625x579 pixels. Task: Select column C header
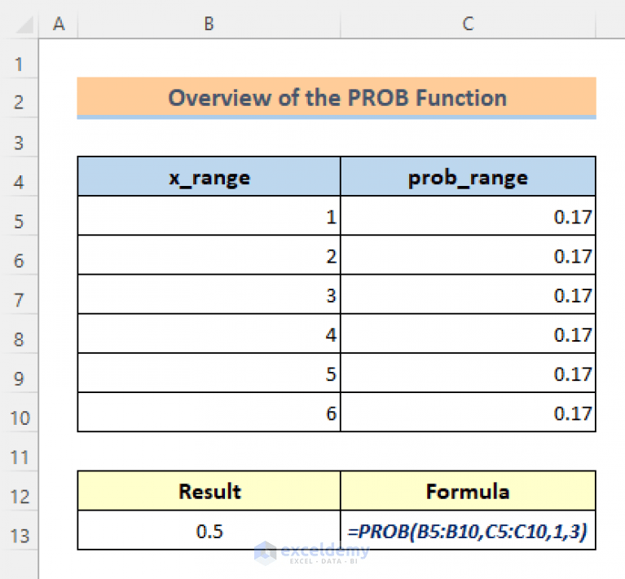tap(468, 24)
